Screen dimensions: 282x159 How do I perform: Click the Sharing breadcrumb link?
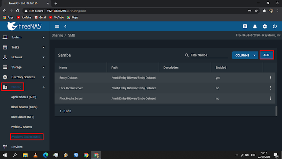coord(57,35)
